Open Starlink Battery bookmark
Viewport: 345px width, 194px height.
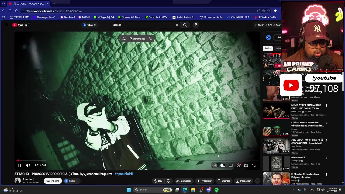pos(184,17)
